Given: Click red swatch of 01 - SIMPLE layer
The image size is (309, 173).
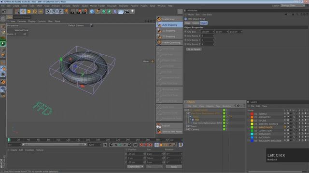Looking at the screenshot, I should (x=252, y=114).
